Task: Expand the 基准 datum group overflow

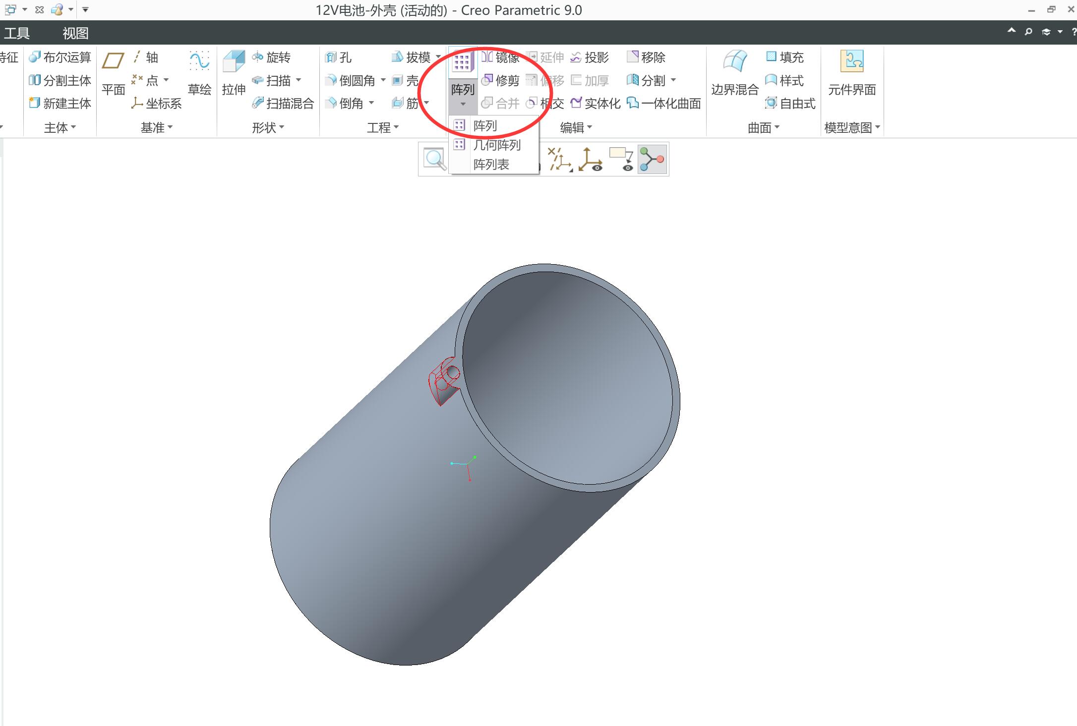Action: pyautogui.click(x=157, y=127)
